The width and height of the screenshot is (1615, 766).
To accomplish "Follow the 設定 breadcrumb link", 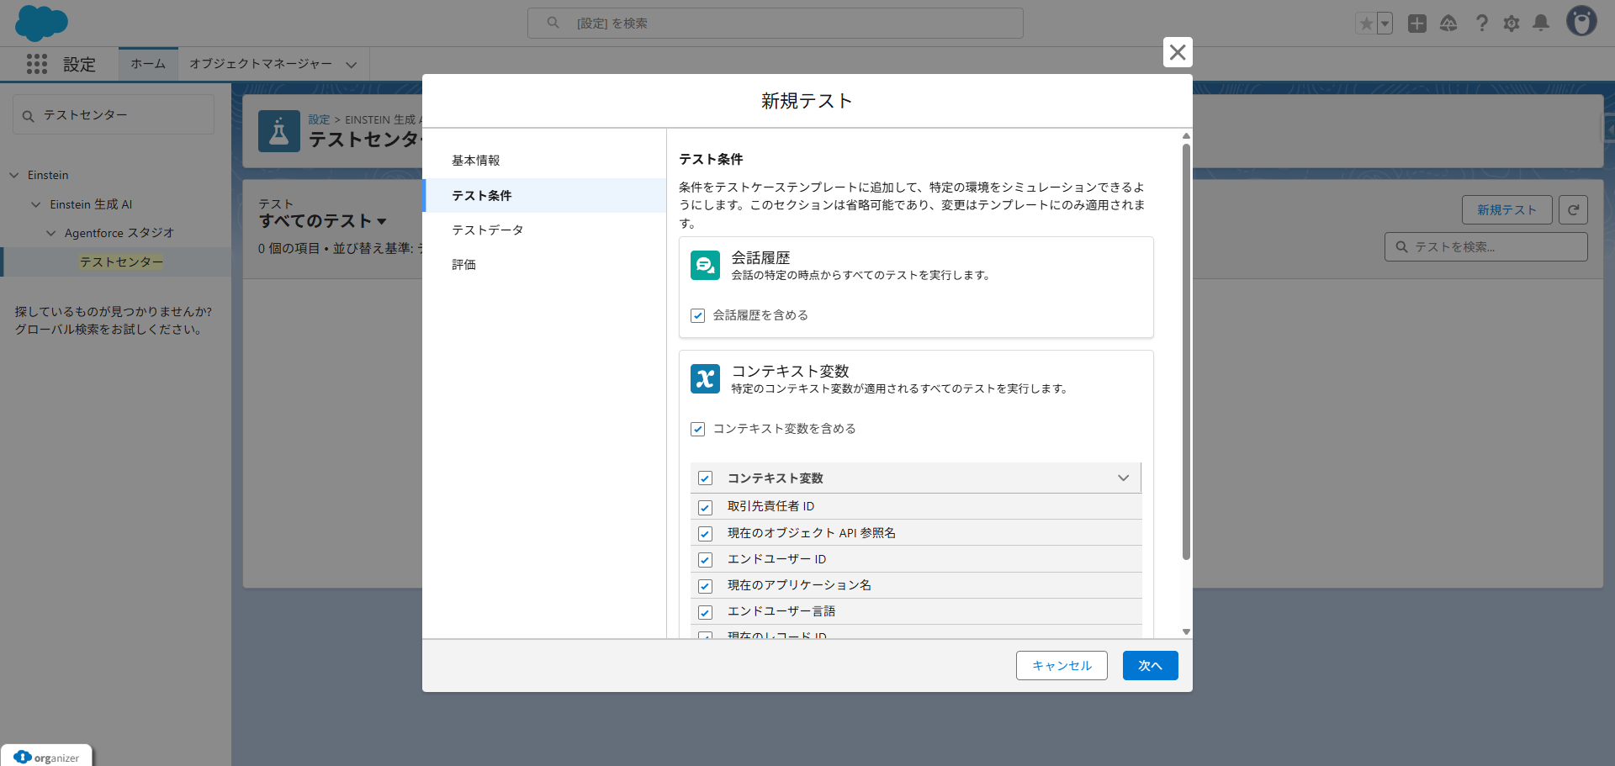I will point(319,119).
